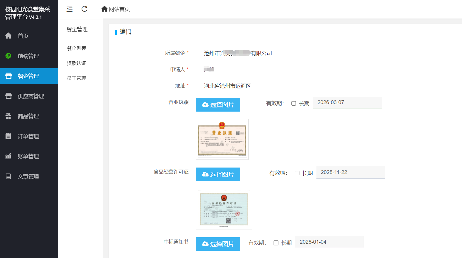This screenshot has width=462, height=258.
Task: Open 前端管理 in the sidebar
Action: click(28, 56)
